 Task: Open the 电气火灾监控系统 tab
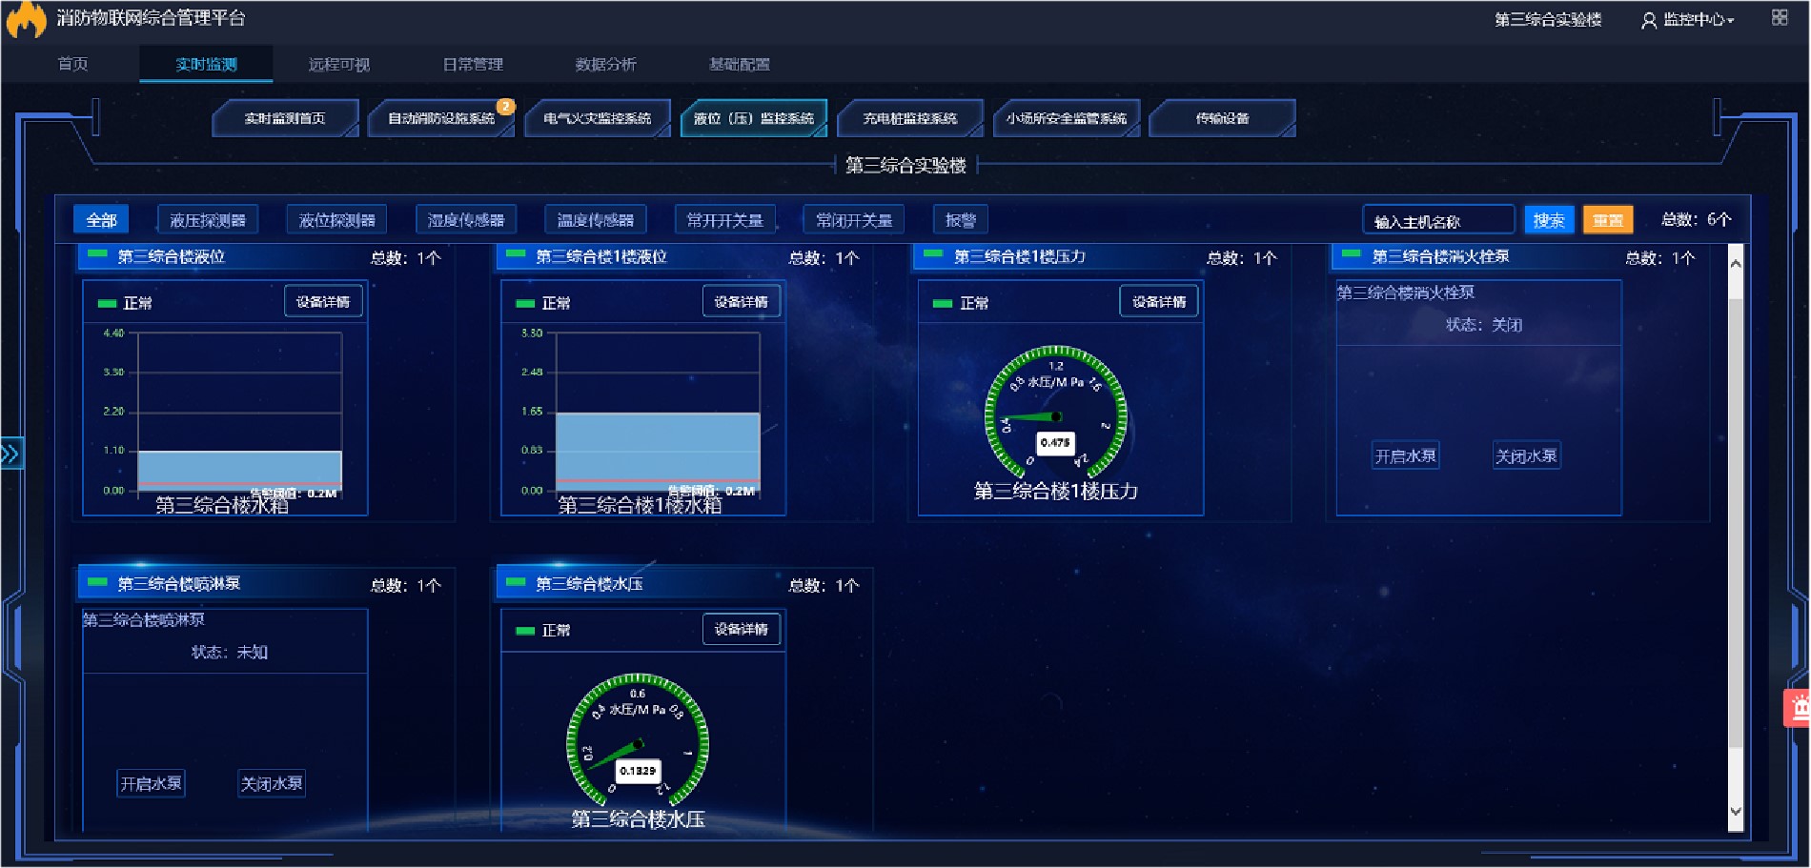coord(597,119)
